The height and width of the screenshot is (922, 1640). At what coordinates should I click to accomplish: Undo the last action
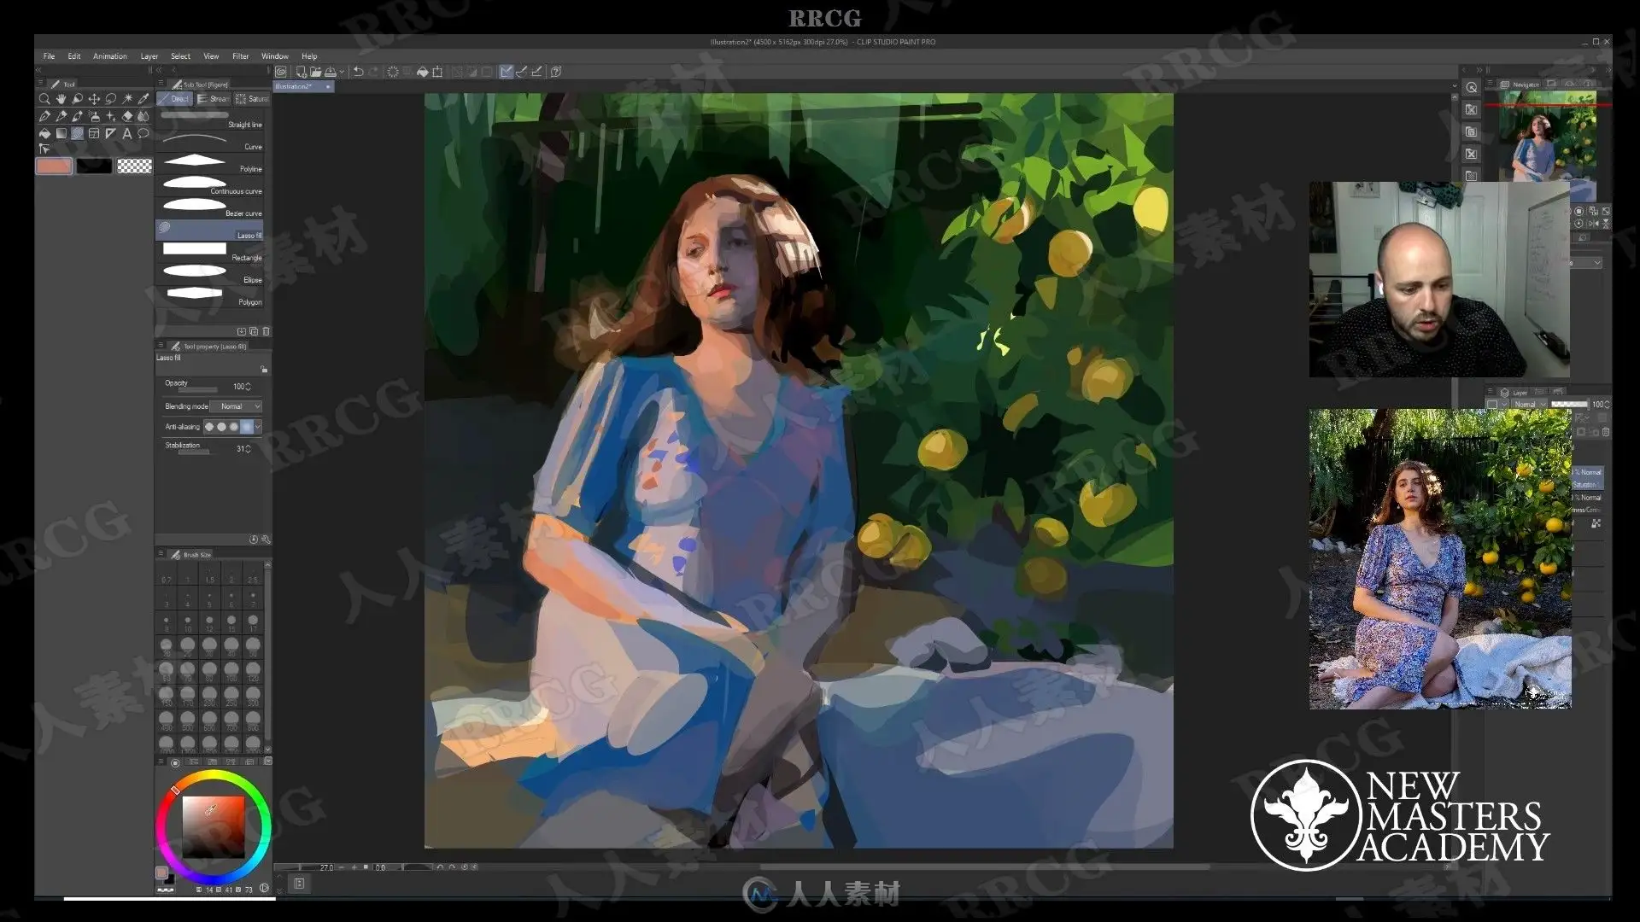[359, 72]
